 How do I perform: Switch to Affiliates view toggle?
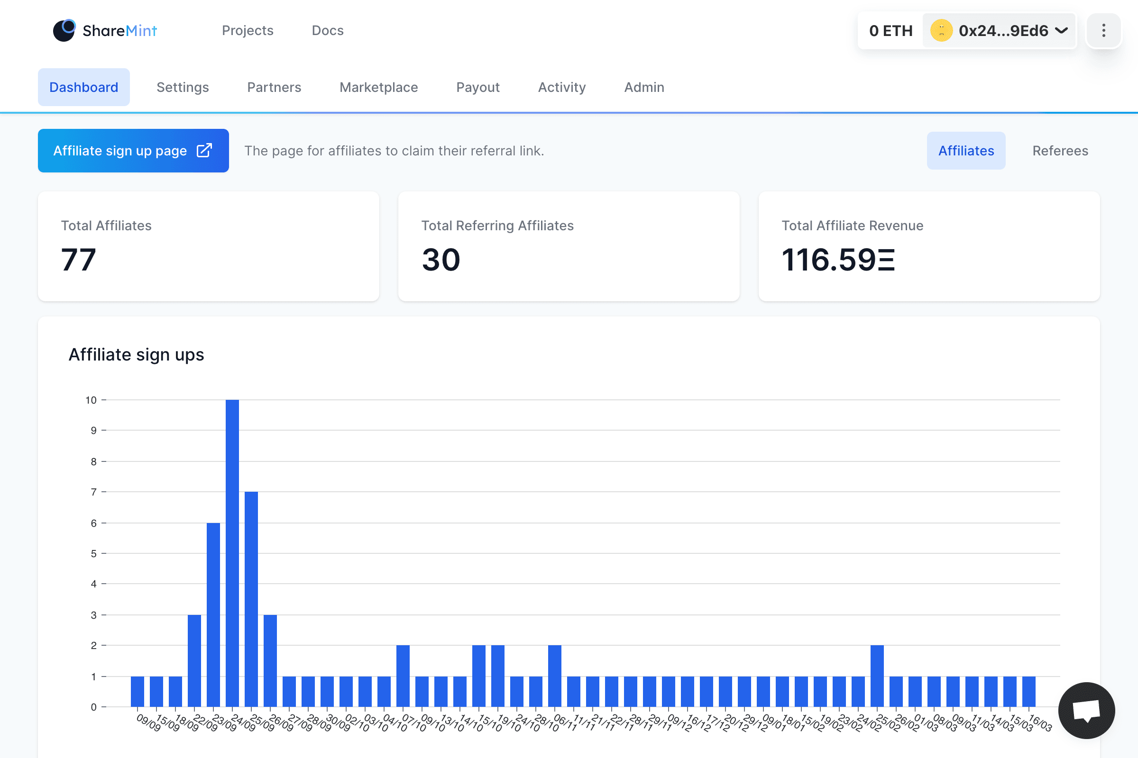click(966, 151)
